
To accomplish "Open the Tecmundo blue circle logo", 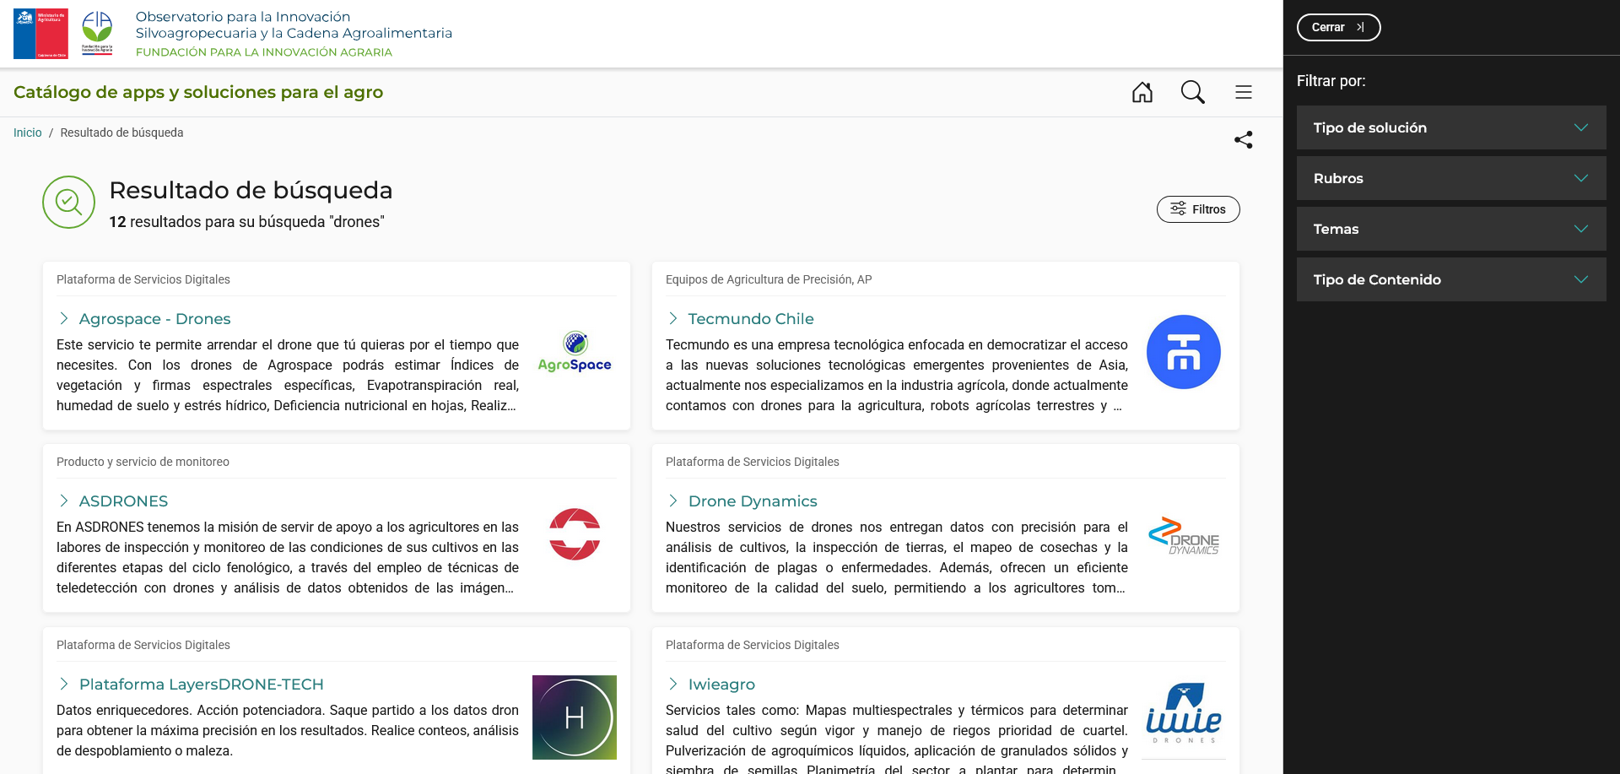I will (x=1183, y=352).
